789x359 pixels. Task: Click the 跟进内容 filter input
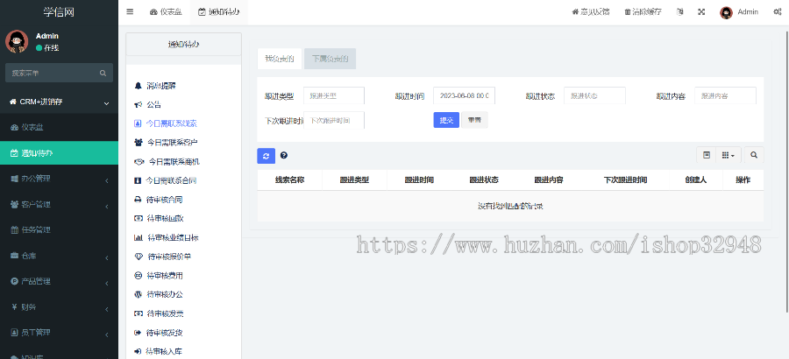tap(726, 95)
